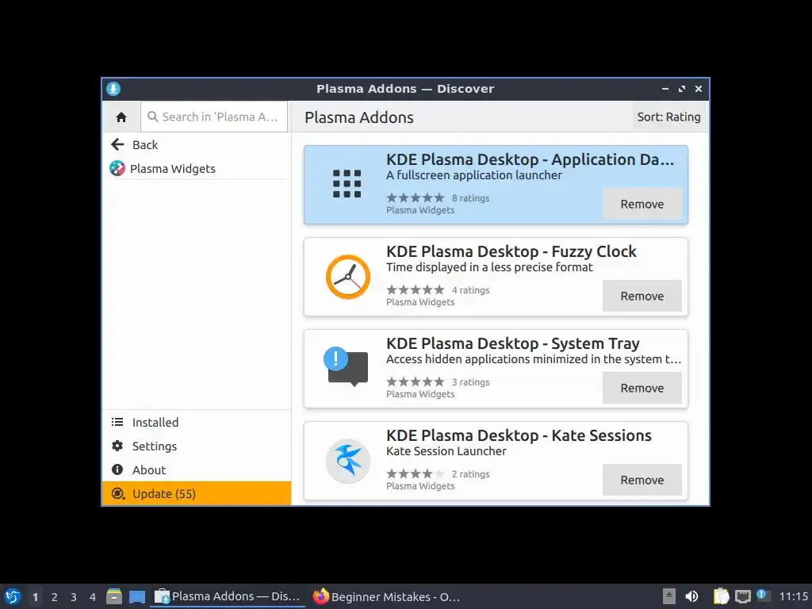Open the file manager taskbar launcher
Image resolution: width=812 pixels, height=609 pixels.
click(x=114, y=596)
